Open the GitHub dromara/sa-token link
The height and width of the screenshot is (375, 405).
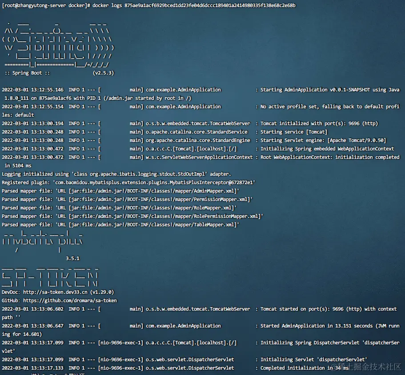coord(70,301)
